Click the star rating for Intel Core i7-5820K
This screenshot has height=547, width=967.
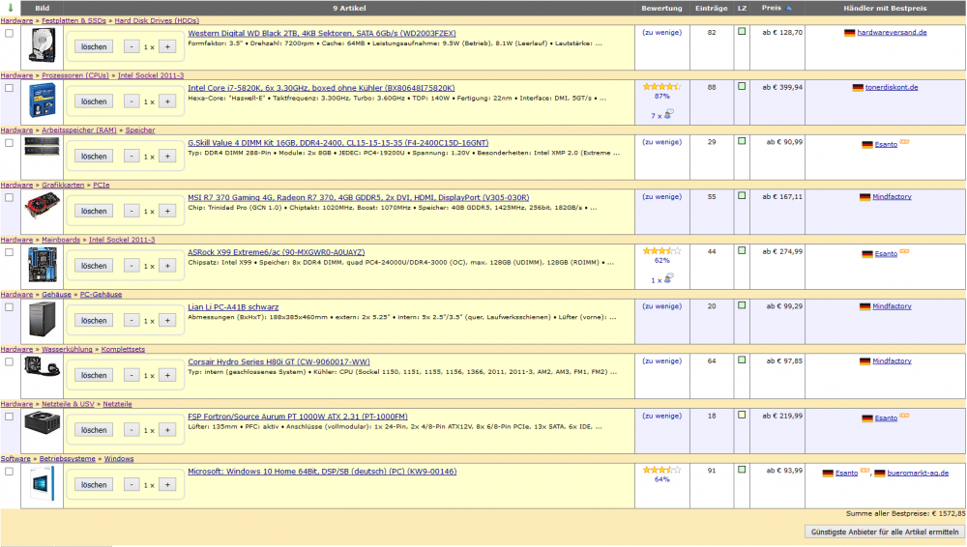[661, 87]
